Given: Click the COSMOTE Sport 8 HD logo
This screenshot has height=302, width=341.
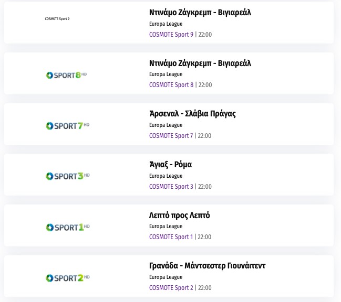Looking at the screenshot, I should point(66,75).
